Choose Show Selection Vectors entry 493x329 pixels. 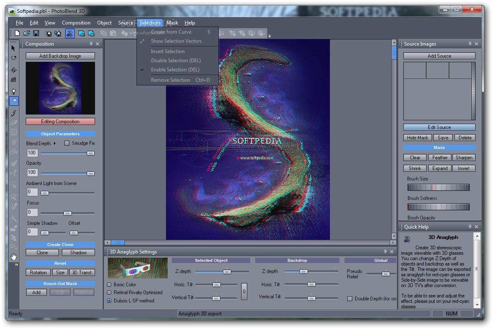point(178,41)
